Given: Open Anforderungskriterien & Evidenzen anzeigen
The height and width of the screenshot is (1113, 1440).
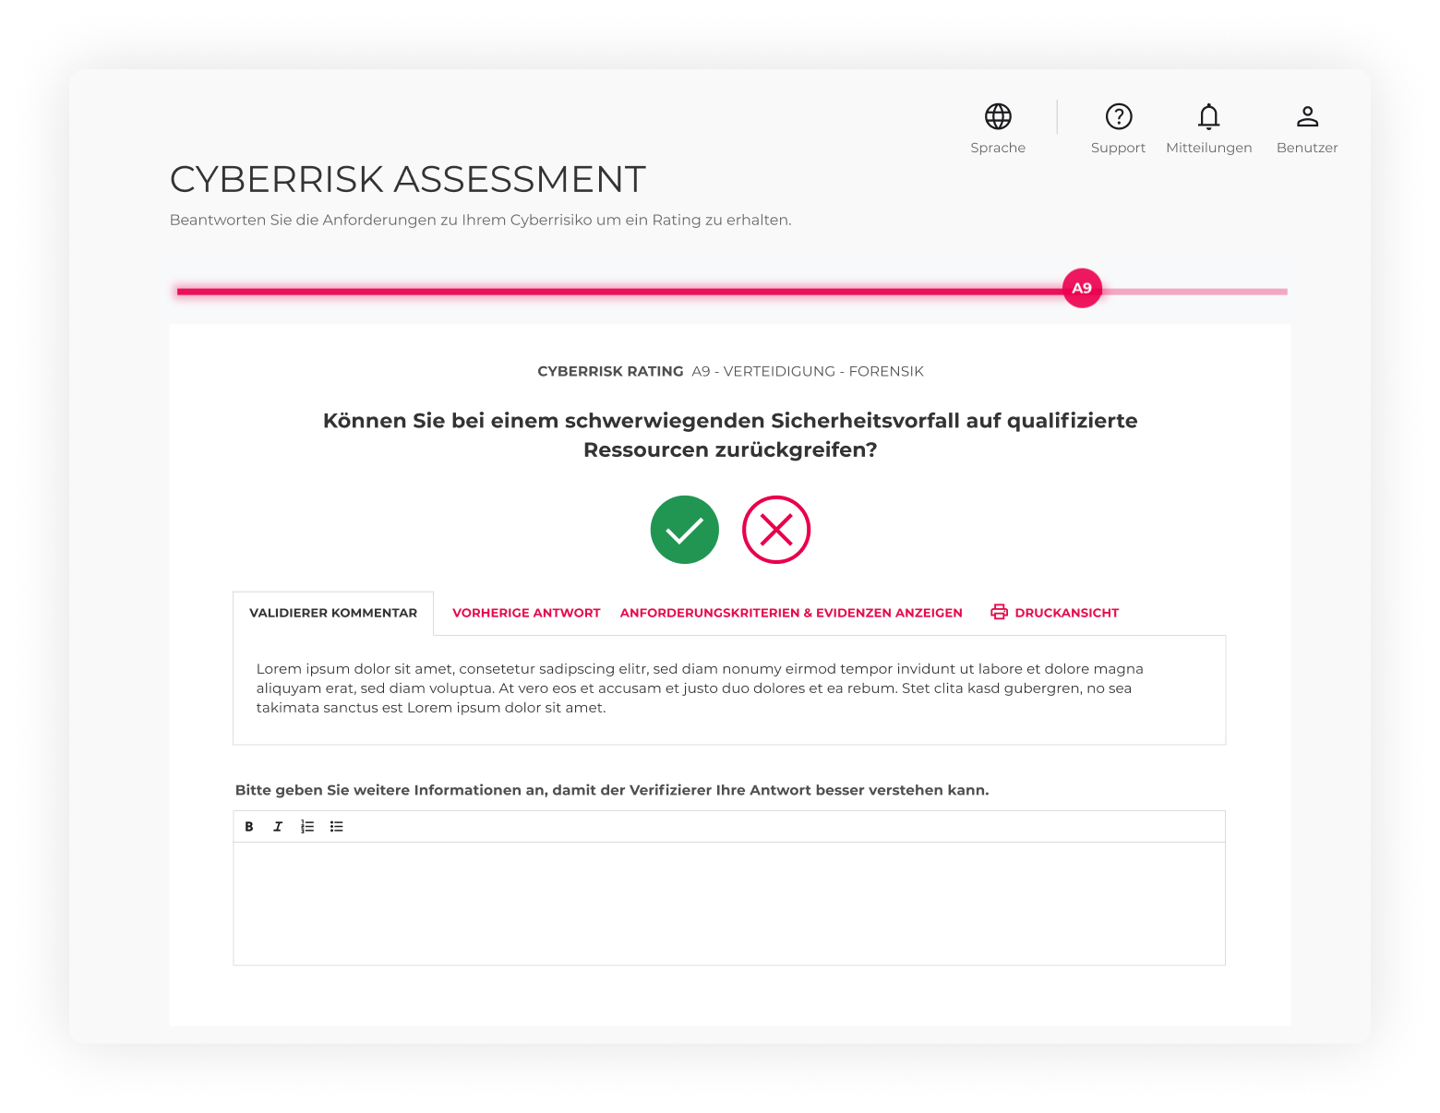Looking at the screenshot, I should click(791, 612).
